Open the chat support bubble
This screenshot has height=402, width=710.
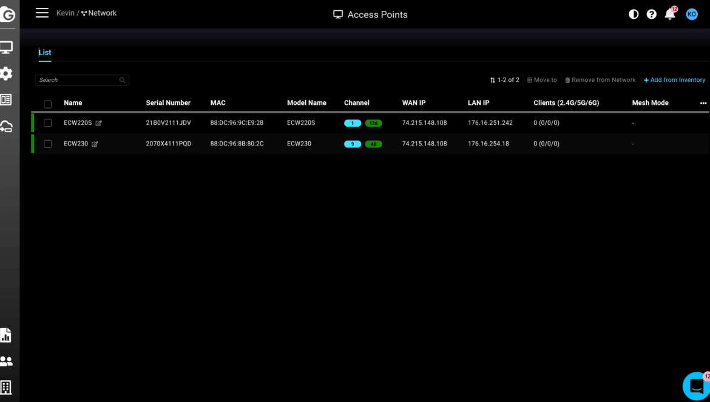pos(696,386)
